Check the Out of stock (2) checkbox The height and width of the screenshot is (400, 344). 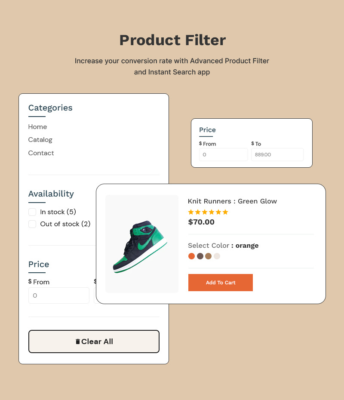[x=32, y=224]
